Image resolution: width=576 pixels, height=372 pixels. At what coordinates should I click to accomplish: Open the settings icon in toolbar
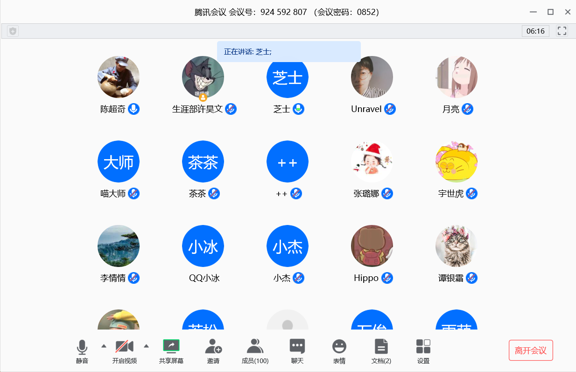coord(423,347)
